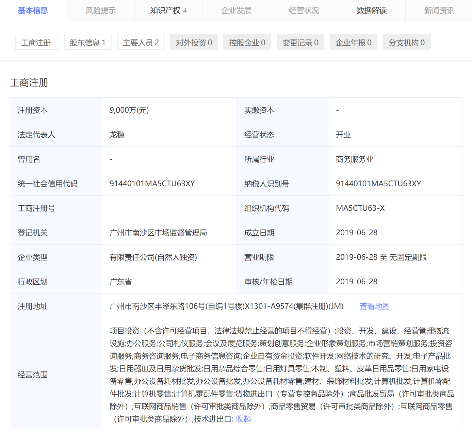The image size is (472, 429).
Task: Switch to the 风险提示 tab
Action: coord(101,11)
